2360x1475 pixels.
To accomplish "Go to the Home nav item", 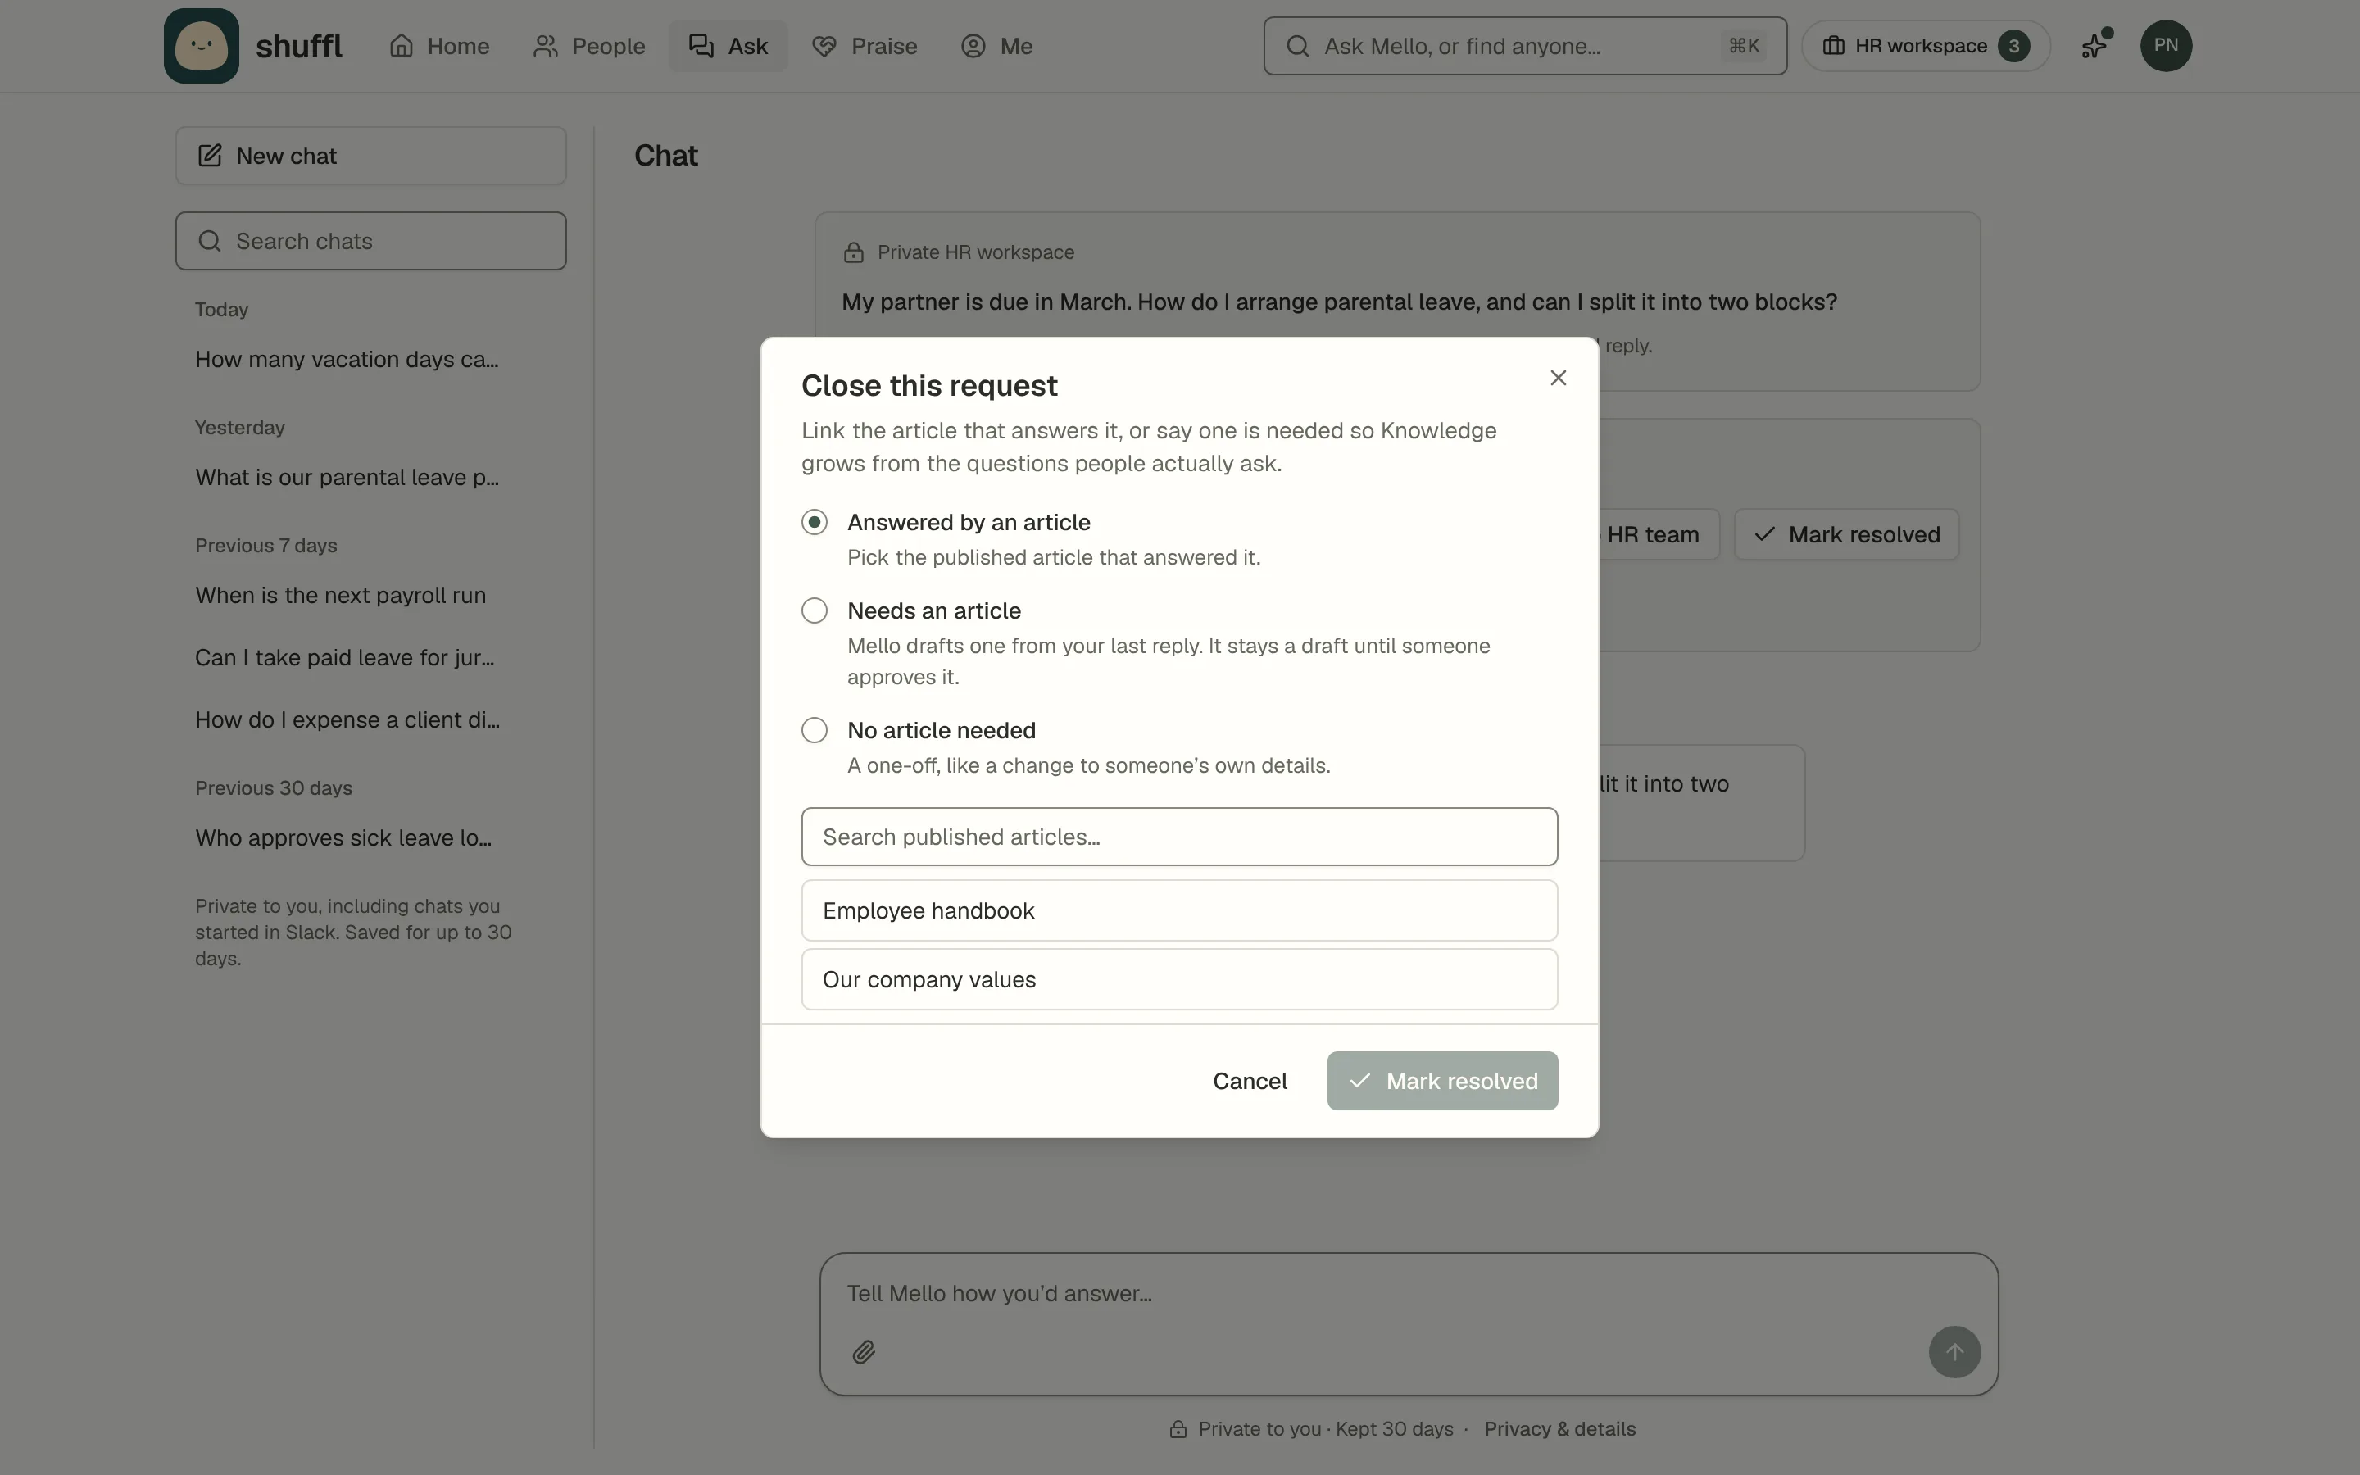I will point(439,46).
